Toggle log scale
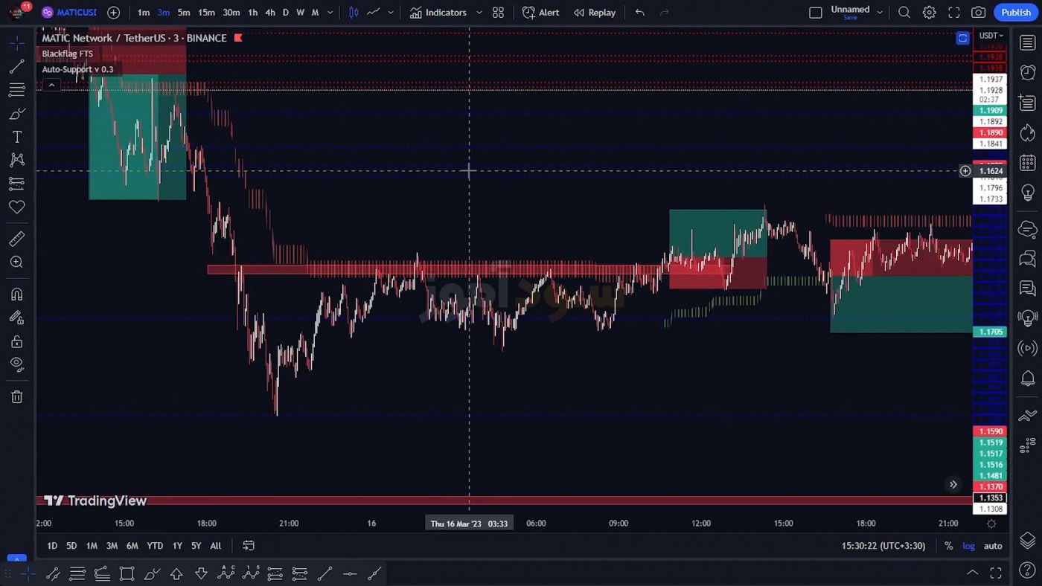The height and width of the screenshot is (586, 1042). tap(968, 546)
